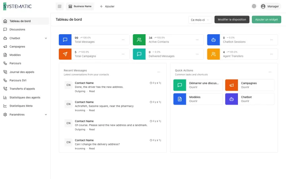Click the home icon for Tableau de bord

pos(5,21)
